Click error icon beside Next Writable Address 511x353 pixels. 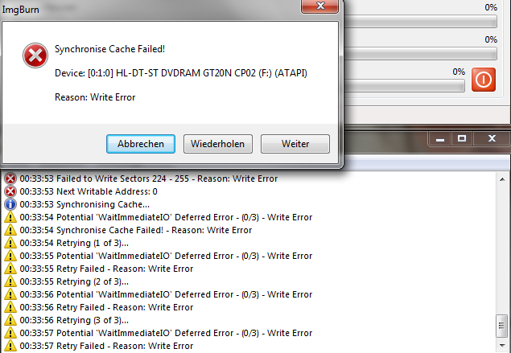pos(10,191)
